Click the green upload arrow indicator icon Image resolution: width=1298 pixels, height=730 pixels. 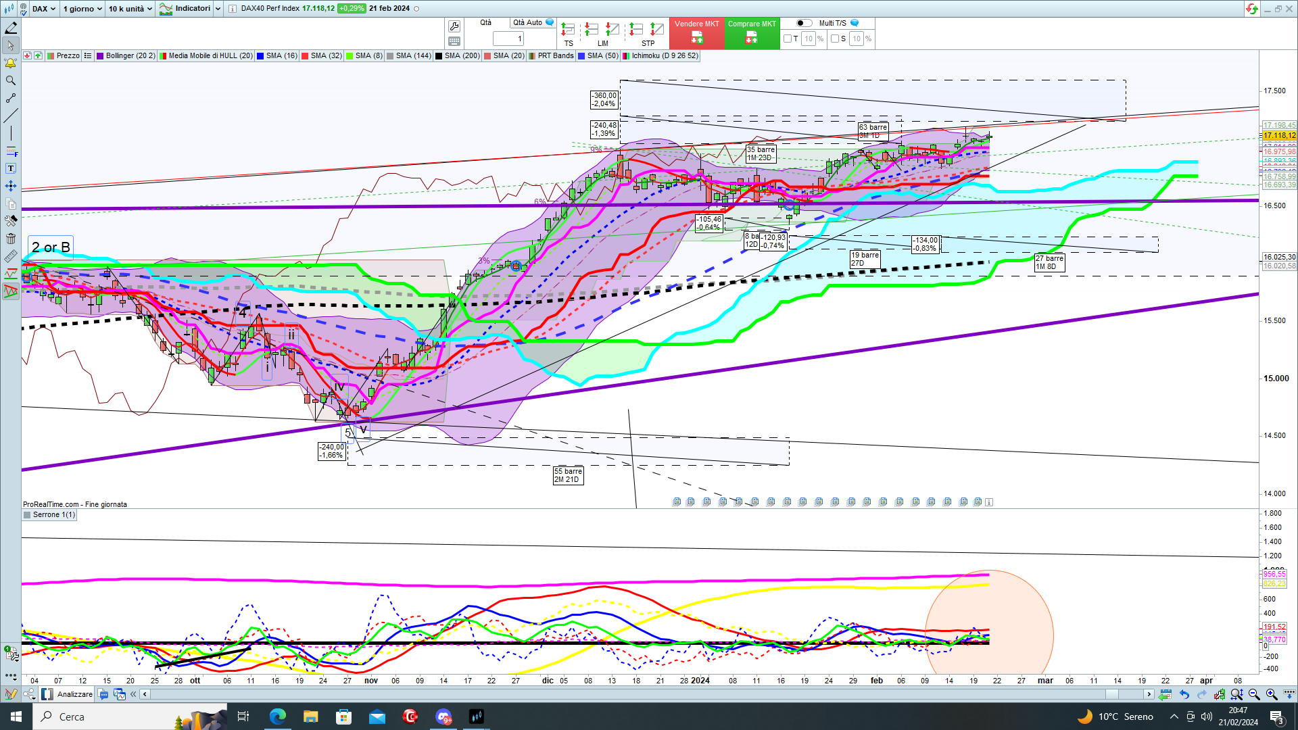[x=38, y=55]
